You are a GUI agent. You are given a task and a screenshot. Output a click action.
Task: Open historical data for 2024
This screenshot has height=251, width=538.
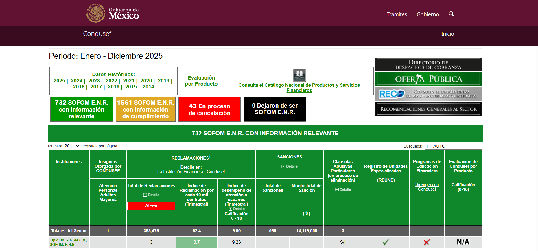tap(77, 81)
